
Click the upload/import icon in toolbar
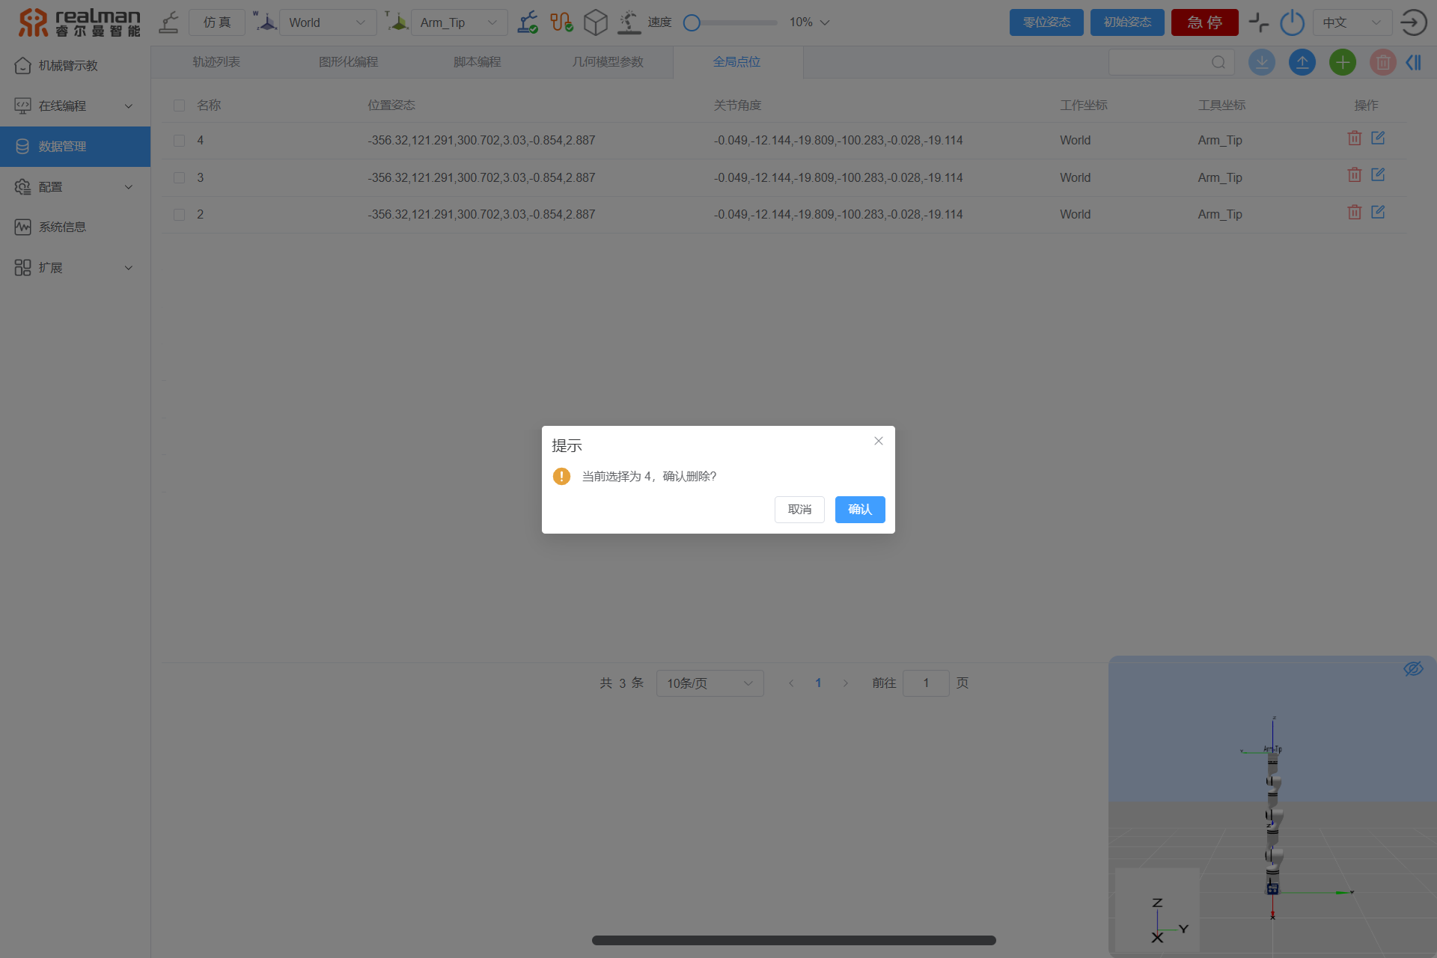coord(1303,62)
